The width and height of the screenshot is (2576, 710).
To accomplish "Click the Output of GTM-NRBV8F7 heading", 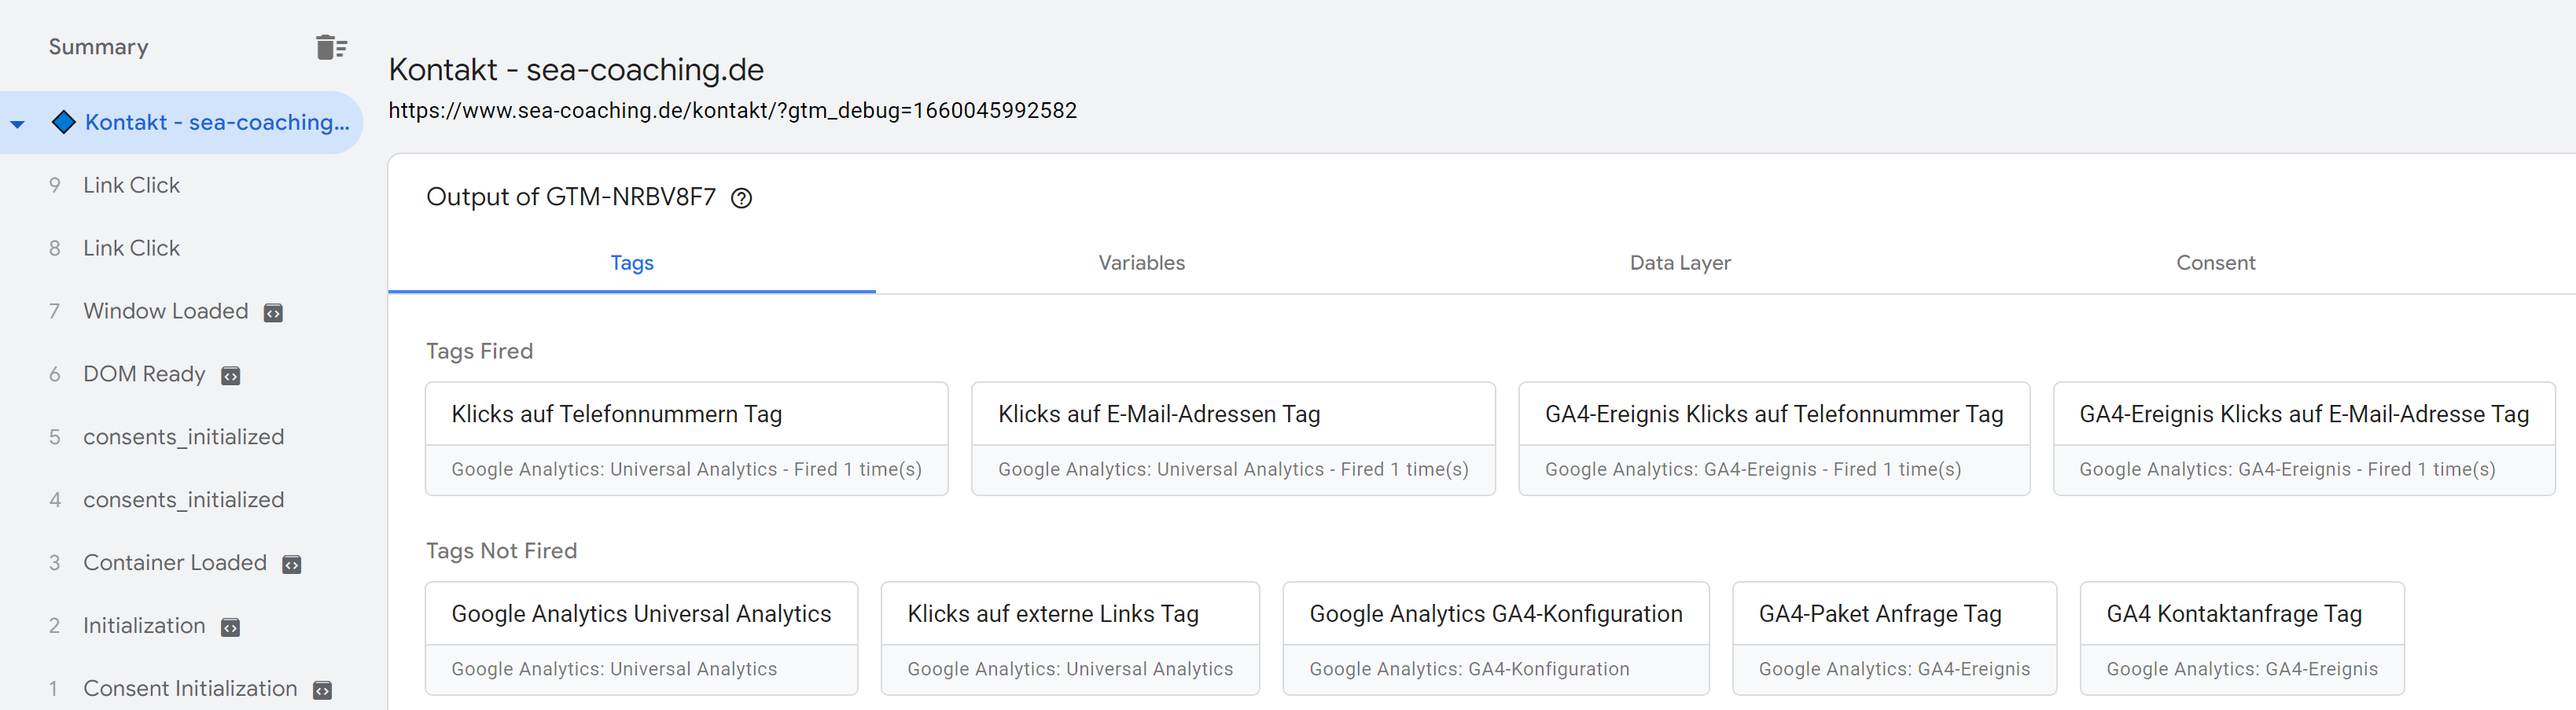I will (x=571, y=197).
